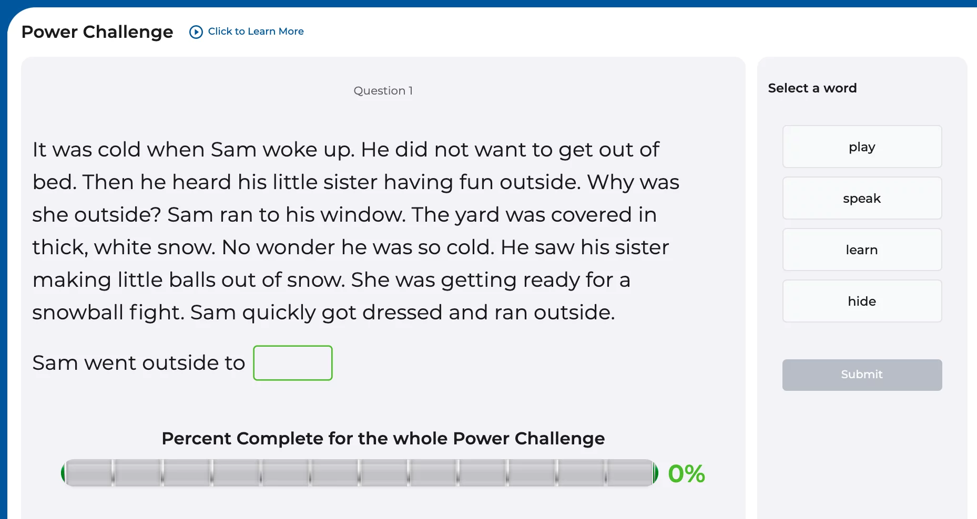Click the "Select a word" heading
977x519 pixels.
click(812, 88)
